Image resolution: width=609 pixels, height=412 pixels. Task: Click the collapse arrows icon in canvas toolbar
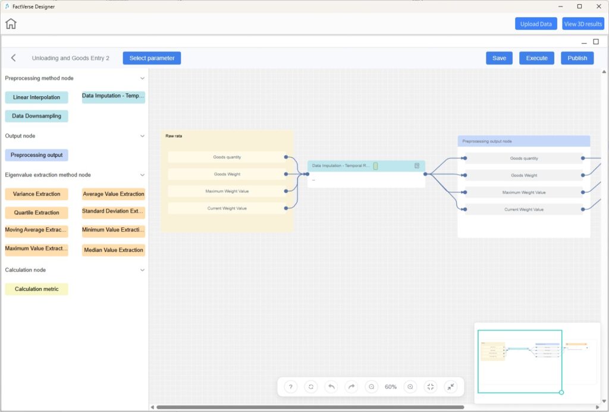click(x=451, y=386)
